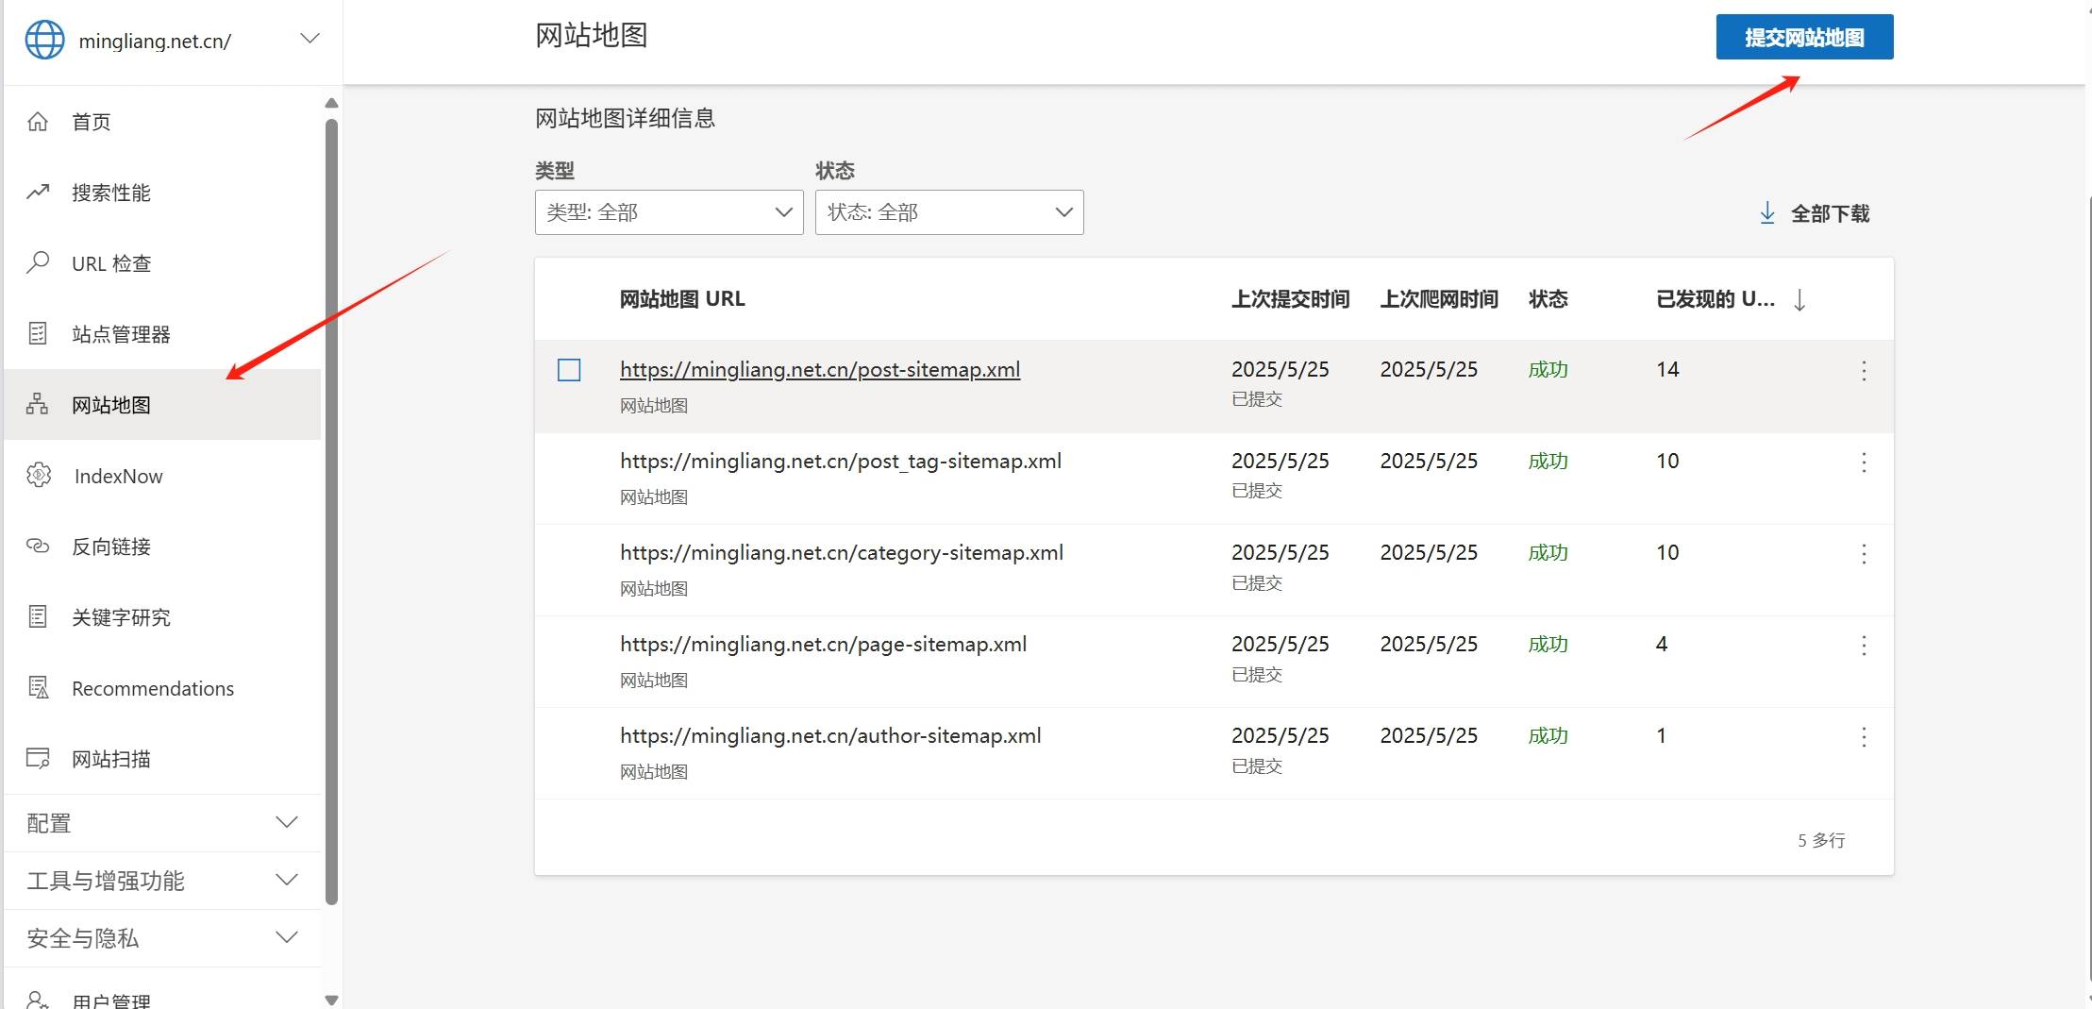Open site selector dropdown for mingliang.net.cn
Viewport: 2092px width, 1009px height.
[310, 39]
